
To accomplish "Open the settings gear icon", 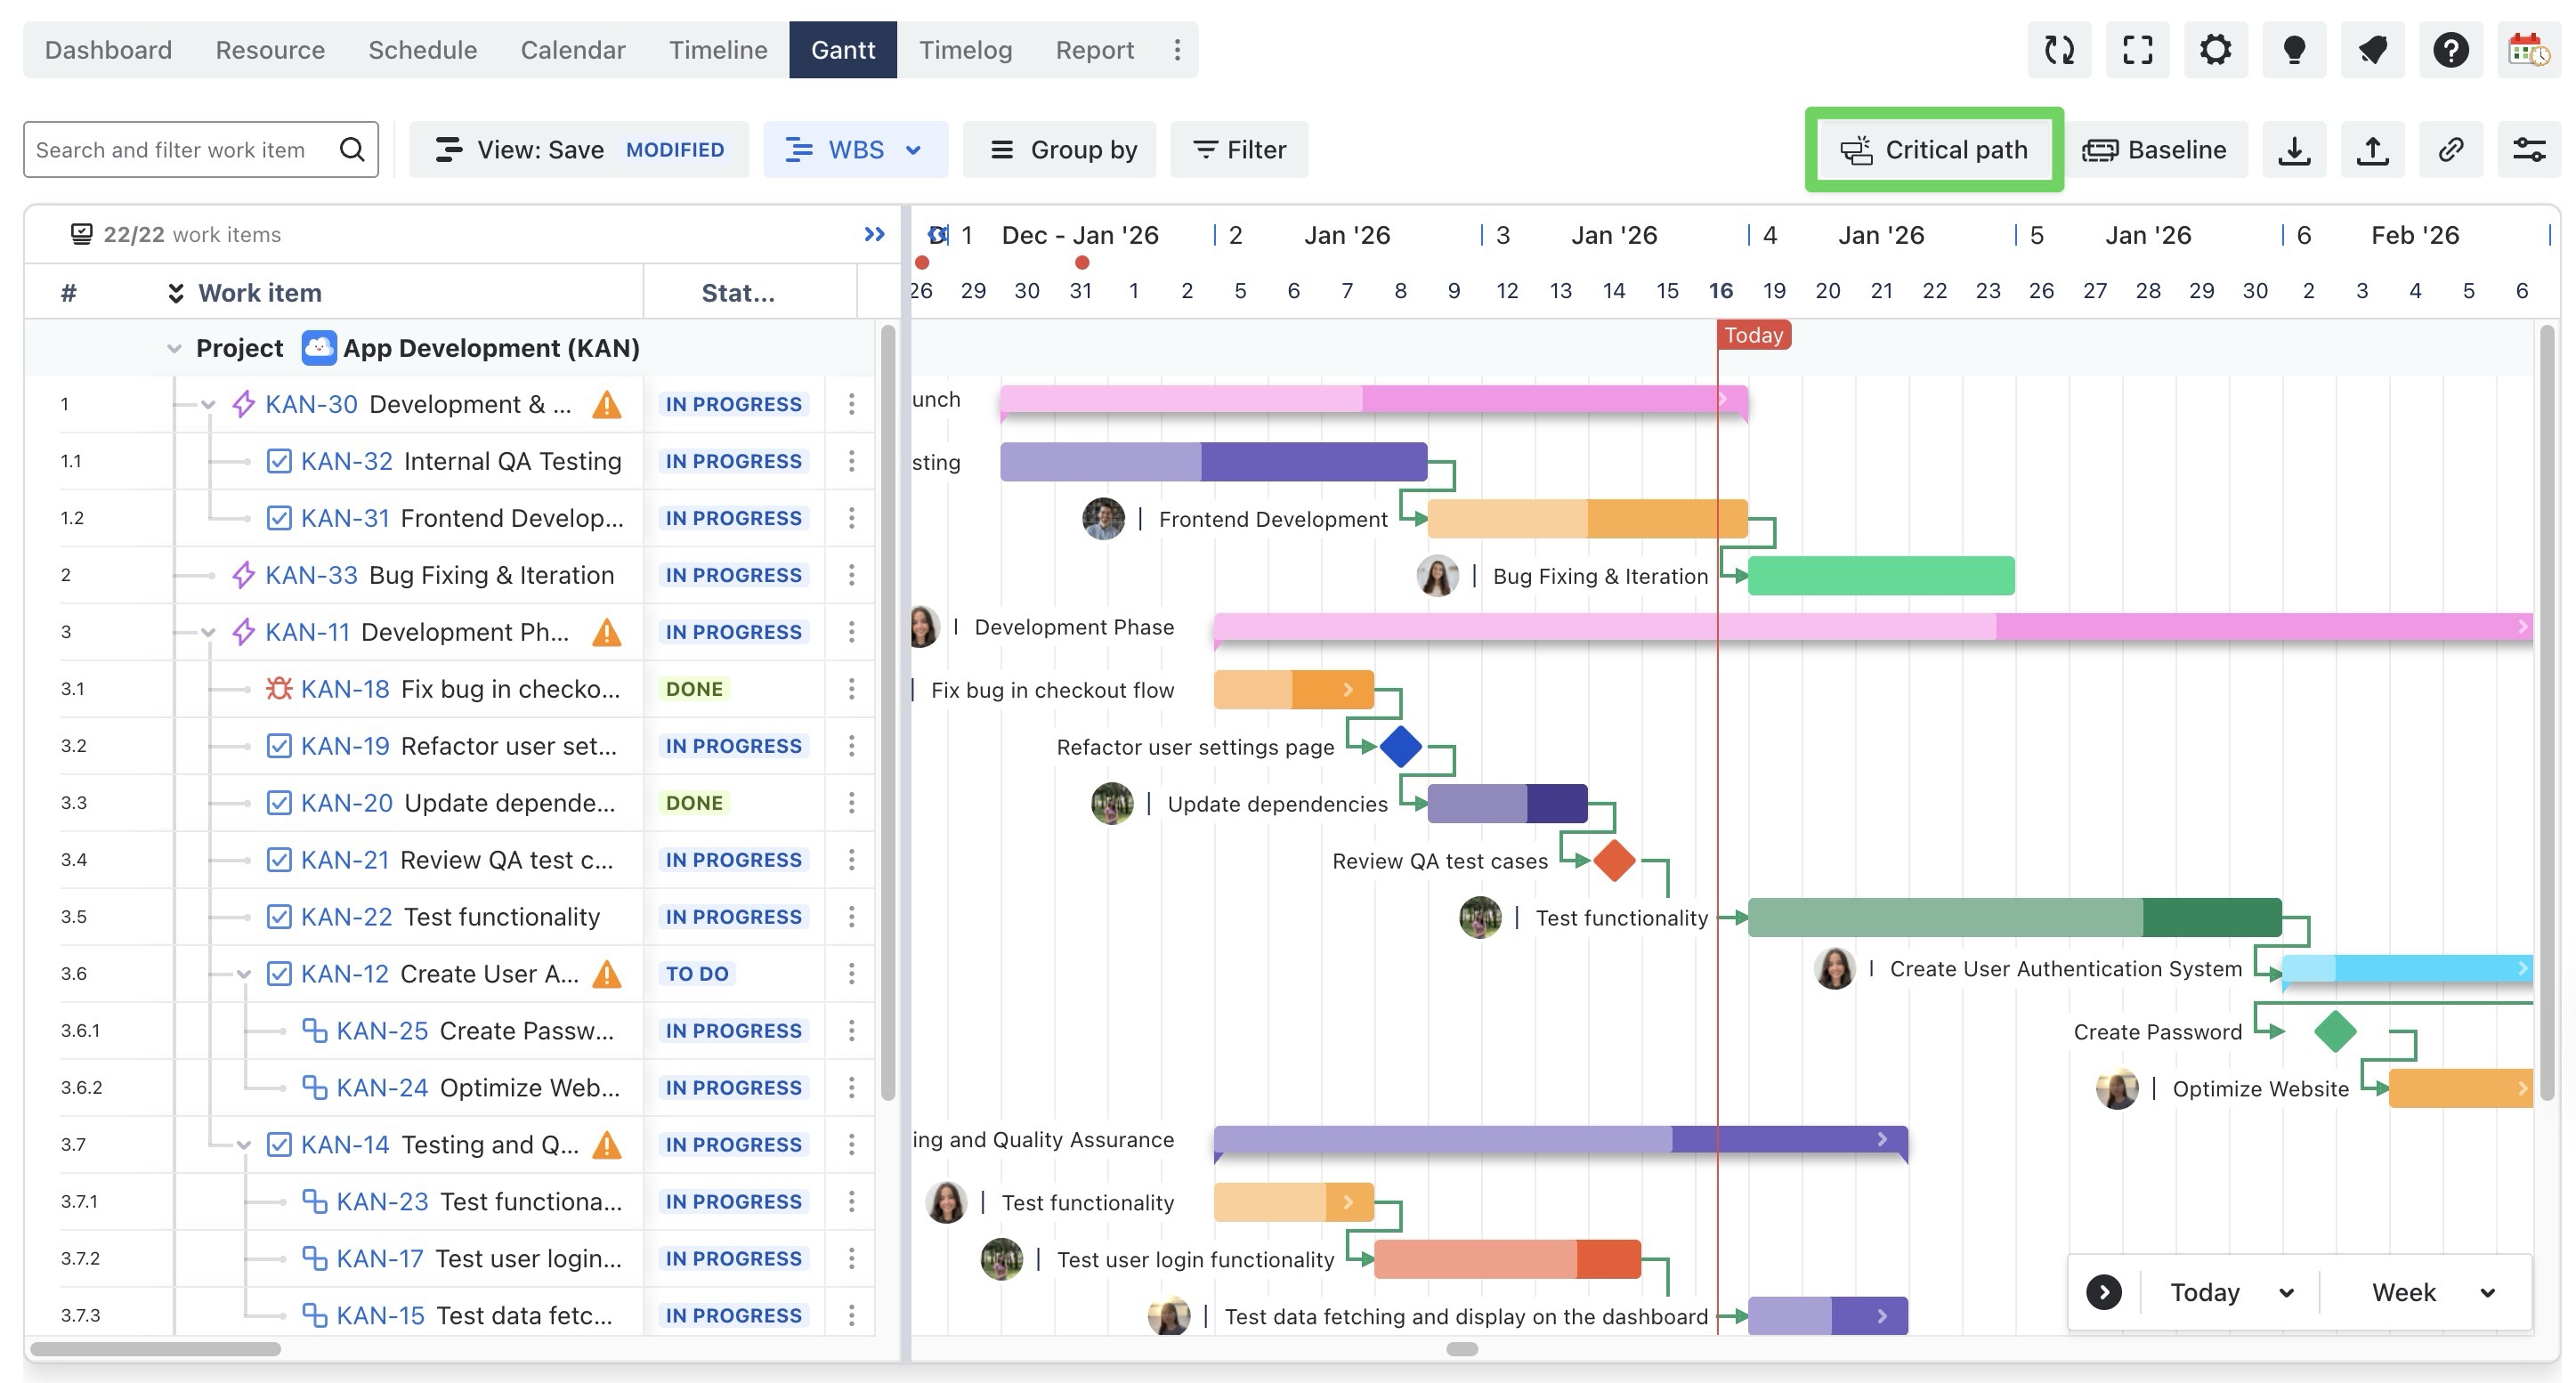I will point(2215,50).
